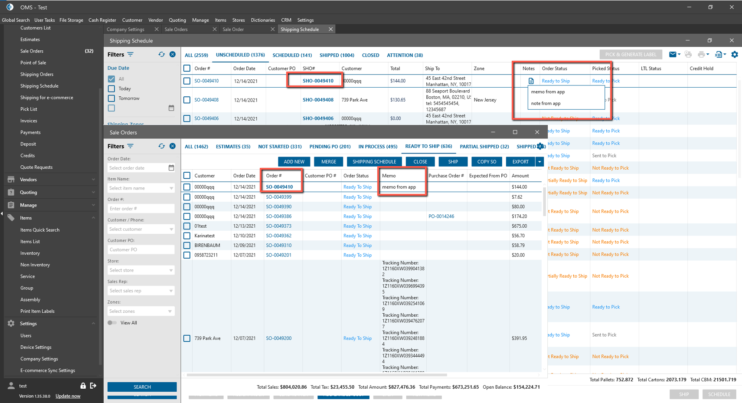Image resolution: width=742 pixels, height=403 pixels.
Task: Check the Today due date filter
Action: tap(111, 88)
